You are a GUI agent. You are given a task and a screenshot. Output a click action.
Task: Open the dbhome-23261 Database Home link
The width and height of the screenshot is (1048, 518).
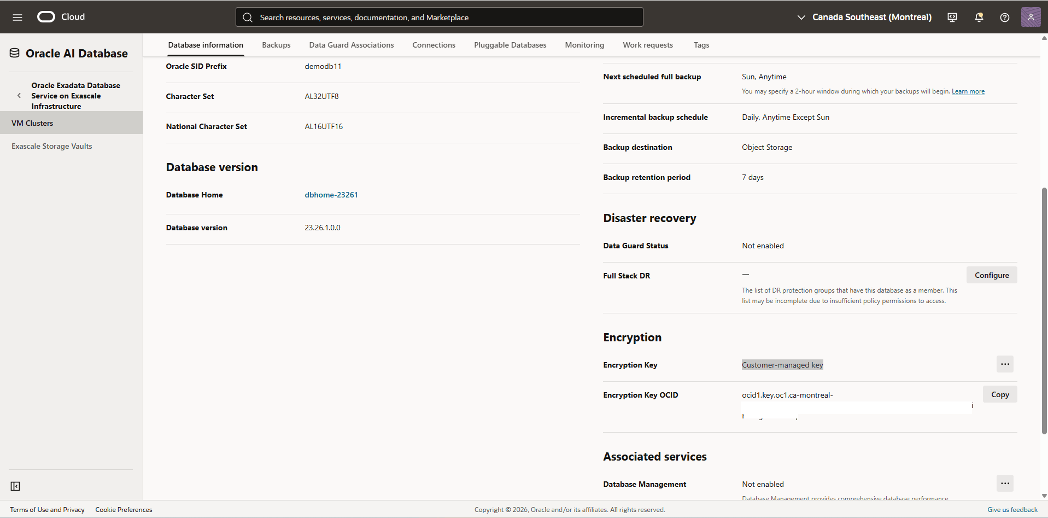pyautogui.click(x=331, y=195)
